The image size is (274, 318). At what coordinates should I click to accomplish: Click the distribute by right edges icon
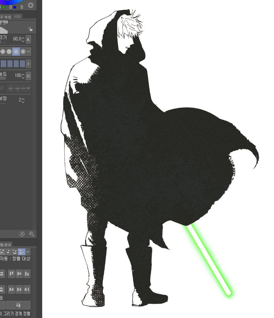click(x=27, y=289)
